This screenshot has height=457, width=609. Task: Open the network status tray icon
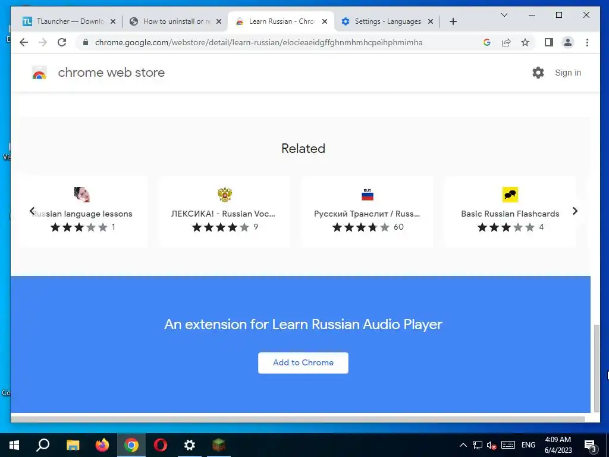pyautogui.click(x=478, y=445)
